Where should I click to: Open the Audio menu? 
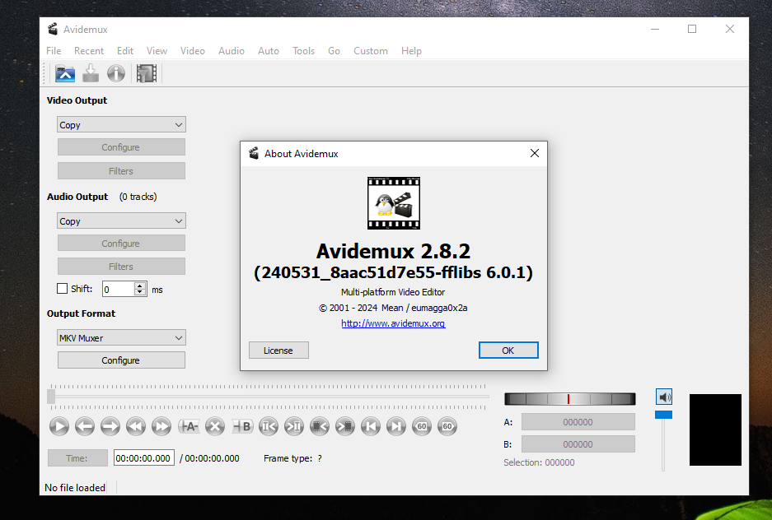click(232, 51)
